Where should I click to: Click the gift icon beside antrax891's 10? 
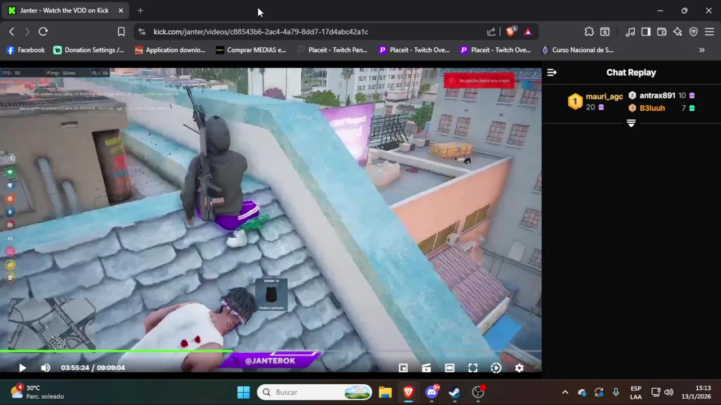[x=692, y=96]
